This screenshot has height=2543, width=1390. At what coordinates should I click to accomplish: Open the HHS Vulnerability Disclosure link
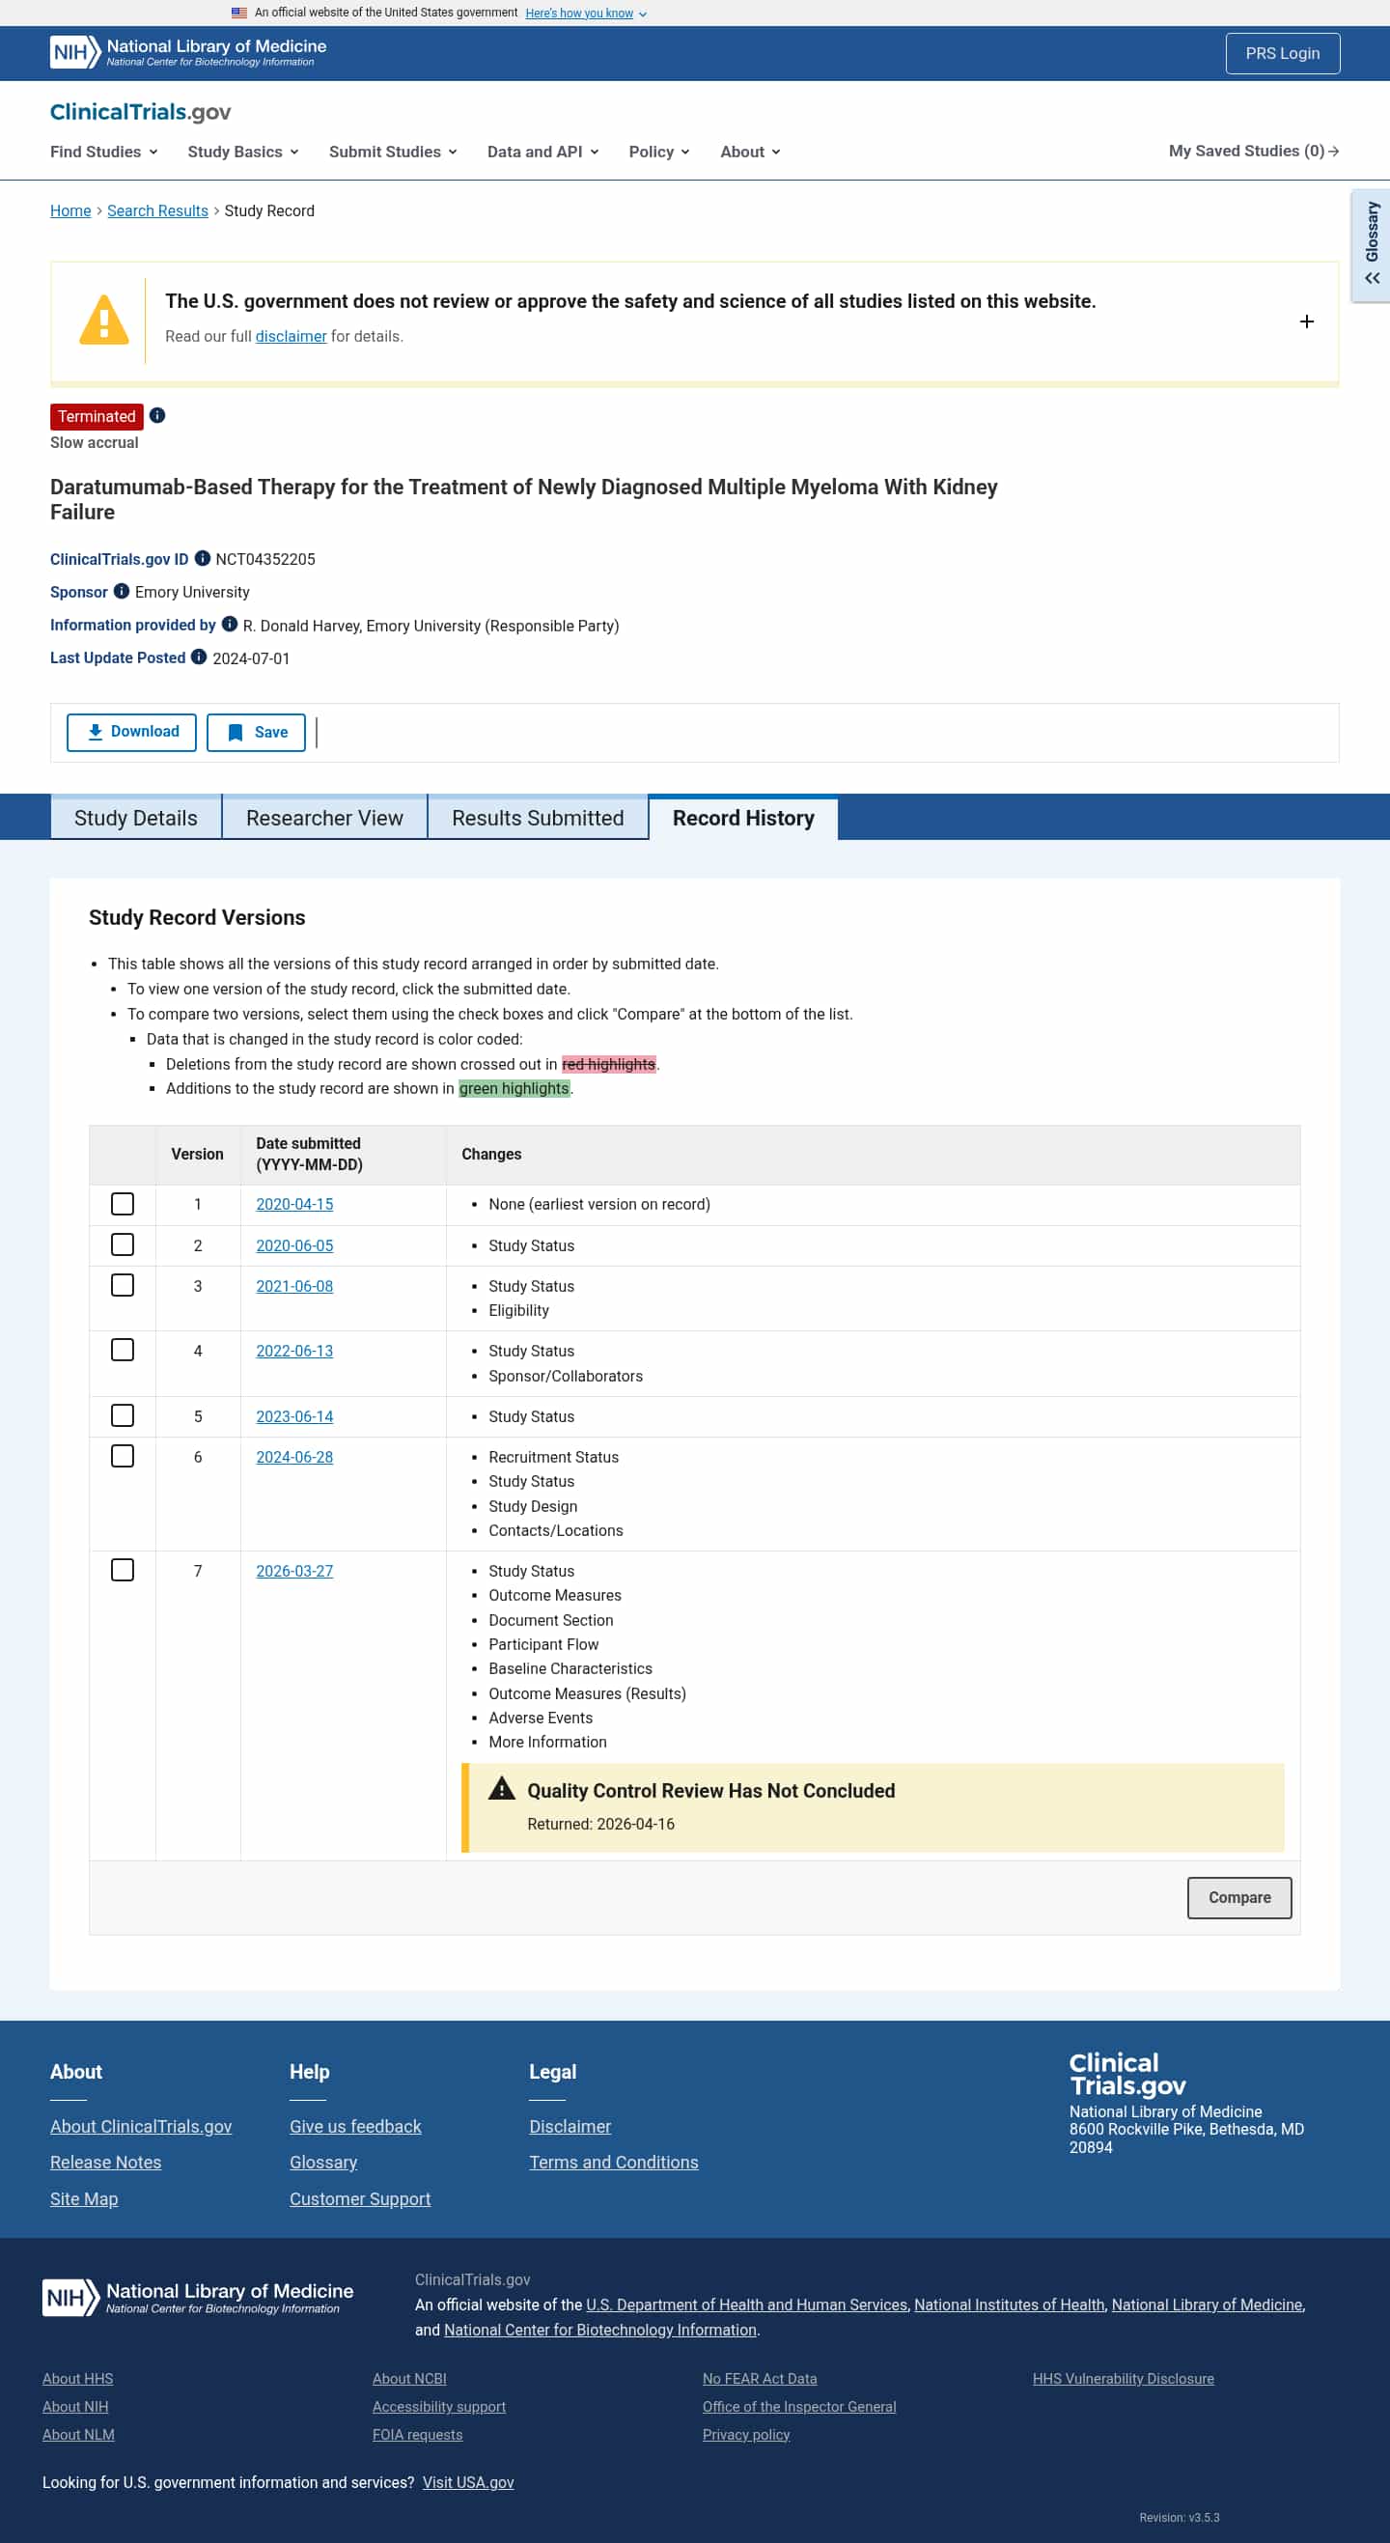point(1124,2379)
